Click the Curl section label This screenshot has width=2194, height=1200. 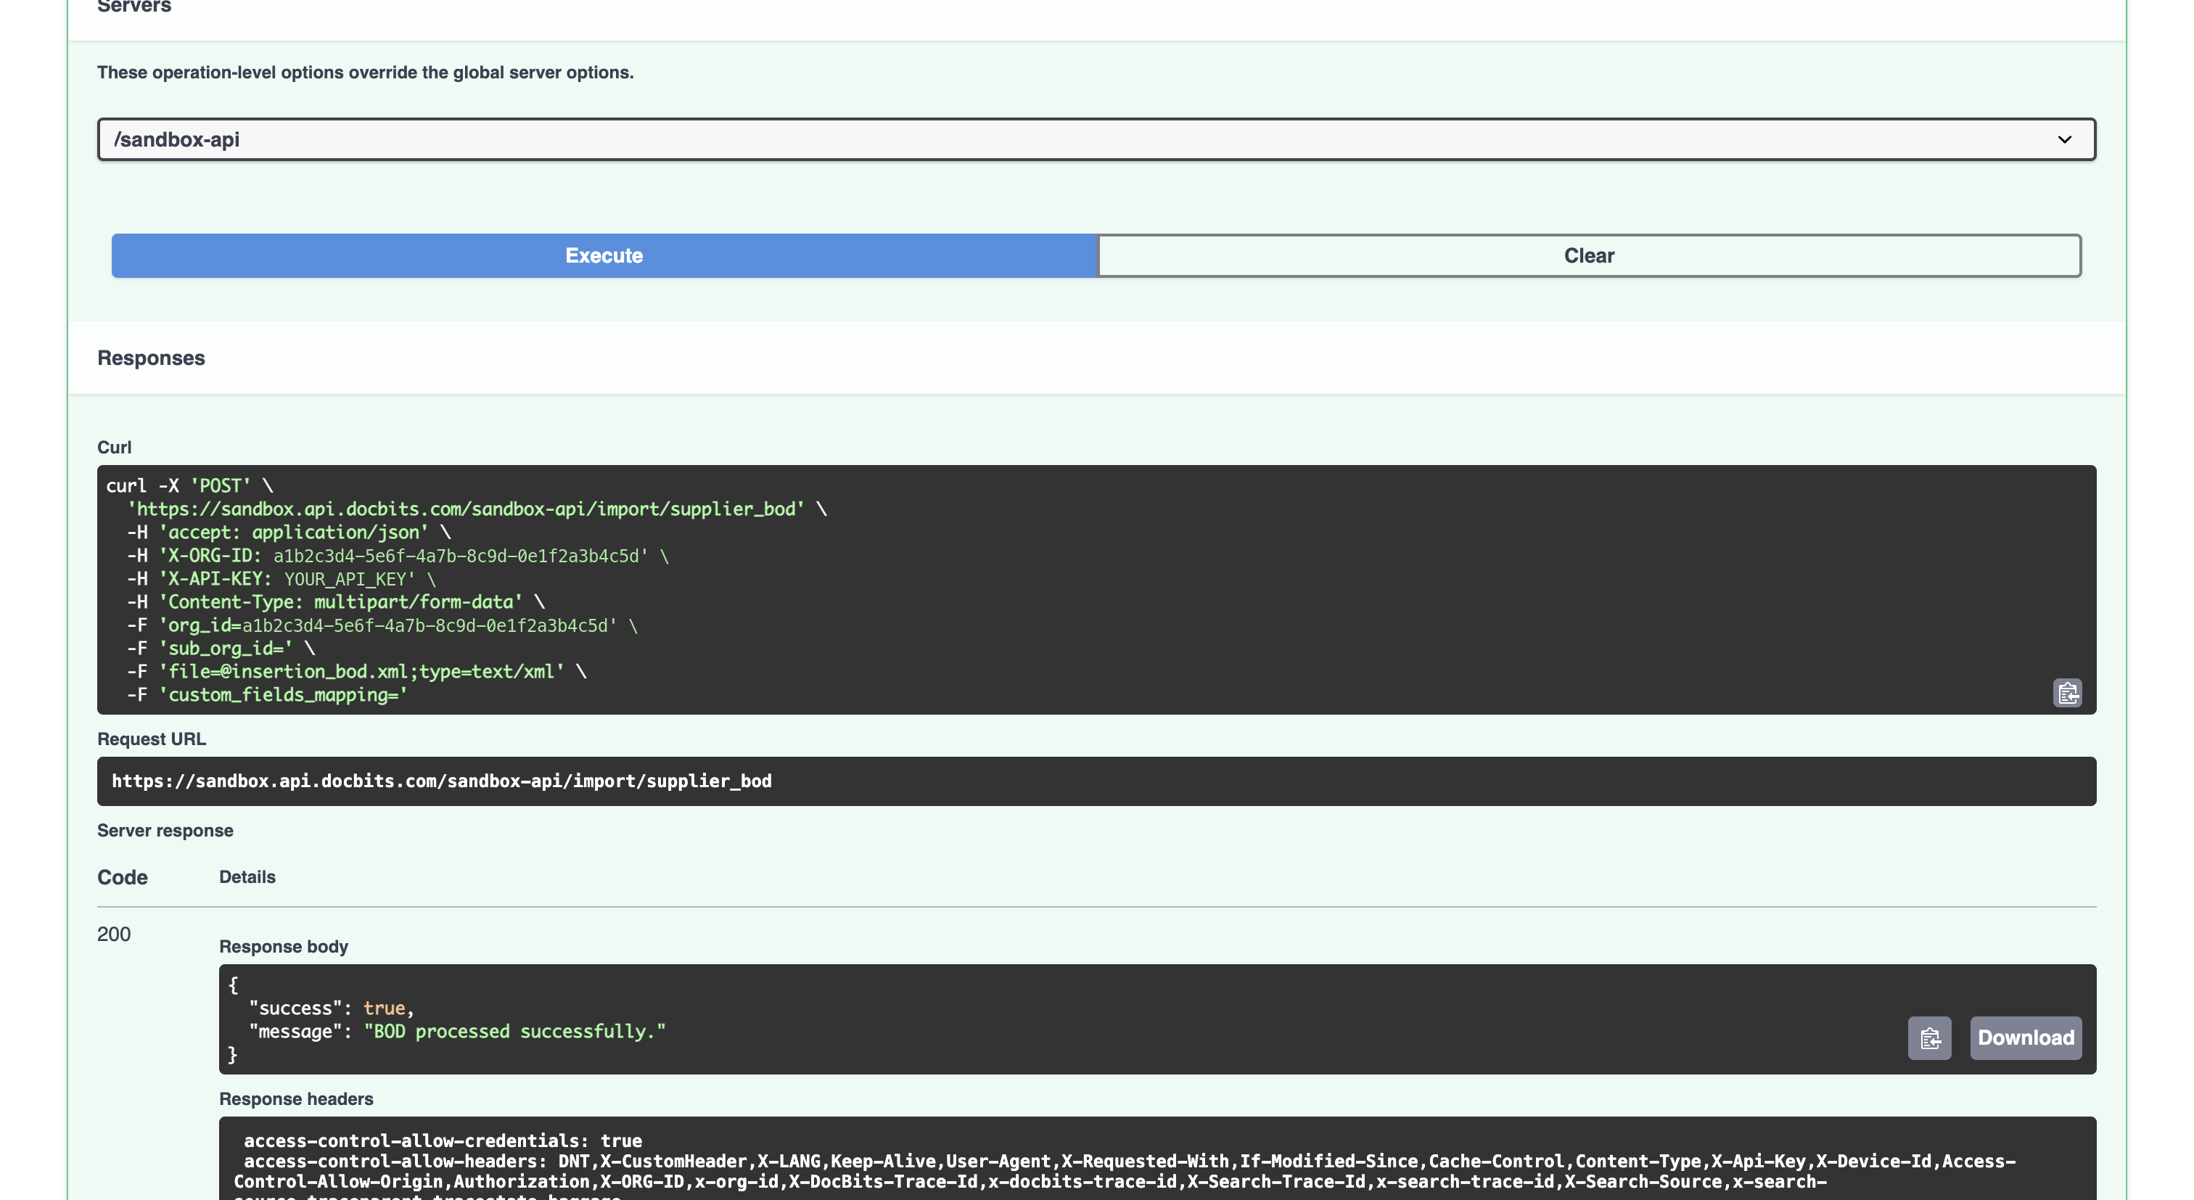pos(114,447)
